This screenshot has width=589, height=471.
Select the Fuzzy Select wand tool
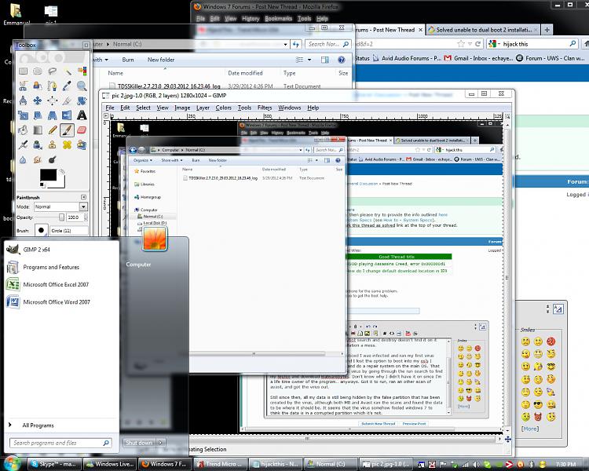(67, 71)
